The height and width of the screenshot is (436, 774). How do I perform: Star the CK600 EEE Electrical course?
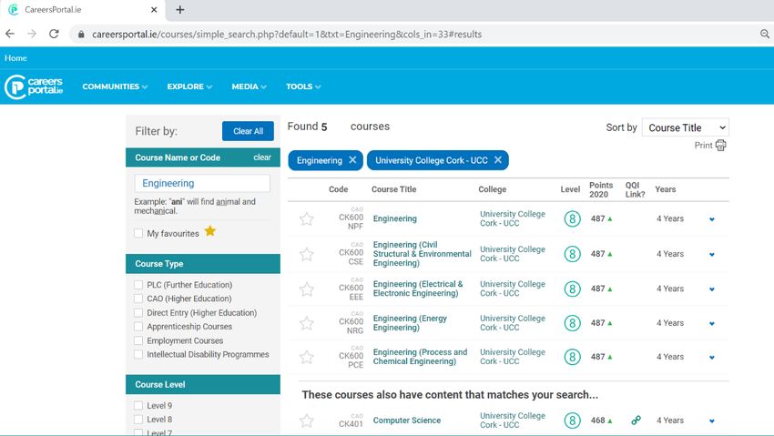click(307, 289)
